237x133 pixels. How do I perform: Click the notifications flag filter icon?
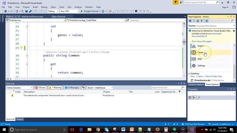pos(176,3)
